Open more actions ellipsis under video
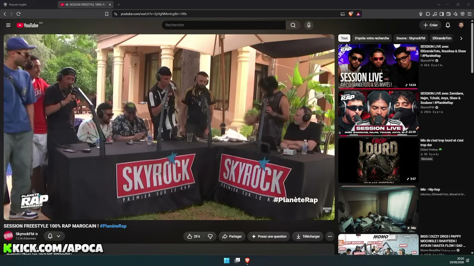474x266 pixels. point(330,236)
